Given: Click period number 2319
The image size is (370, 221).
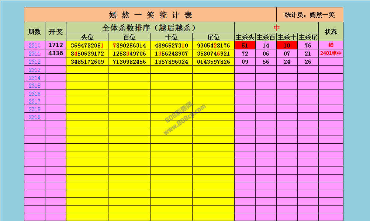Looking at the screenshot, I should pos(34,117).
